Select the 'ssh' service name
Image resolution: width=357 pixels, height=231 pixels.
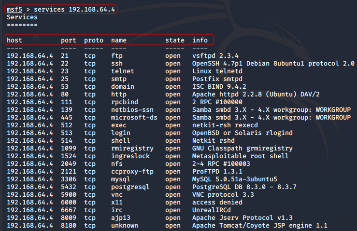click(117, 64)
